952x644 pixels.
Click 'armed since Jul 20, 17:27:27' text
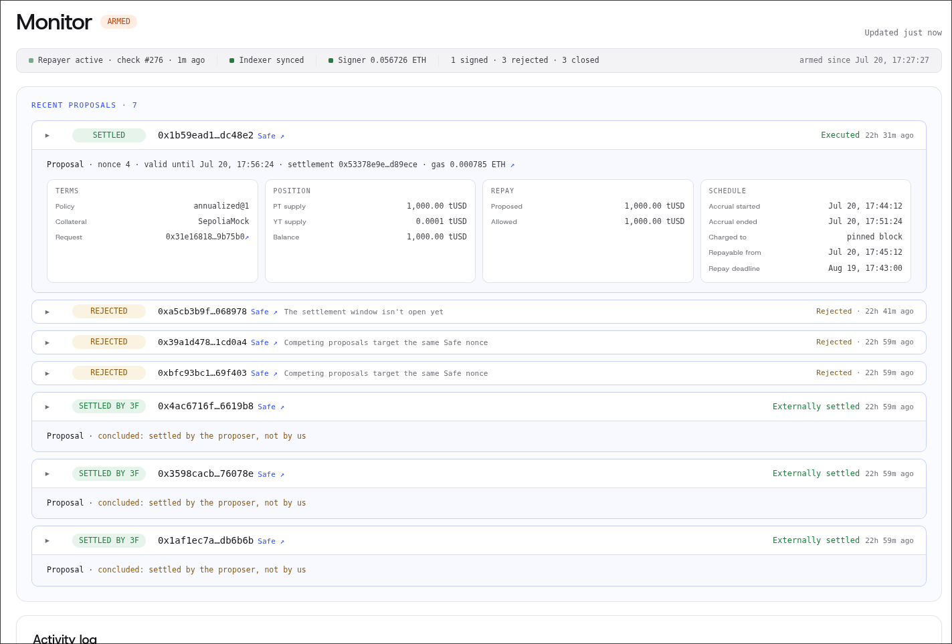point(864,60)
